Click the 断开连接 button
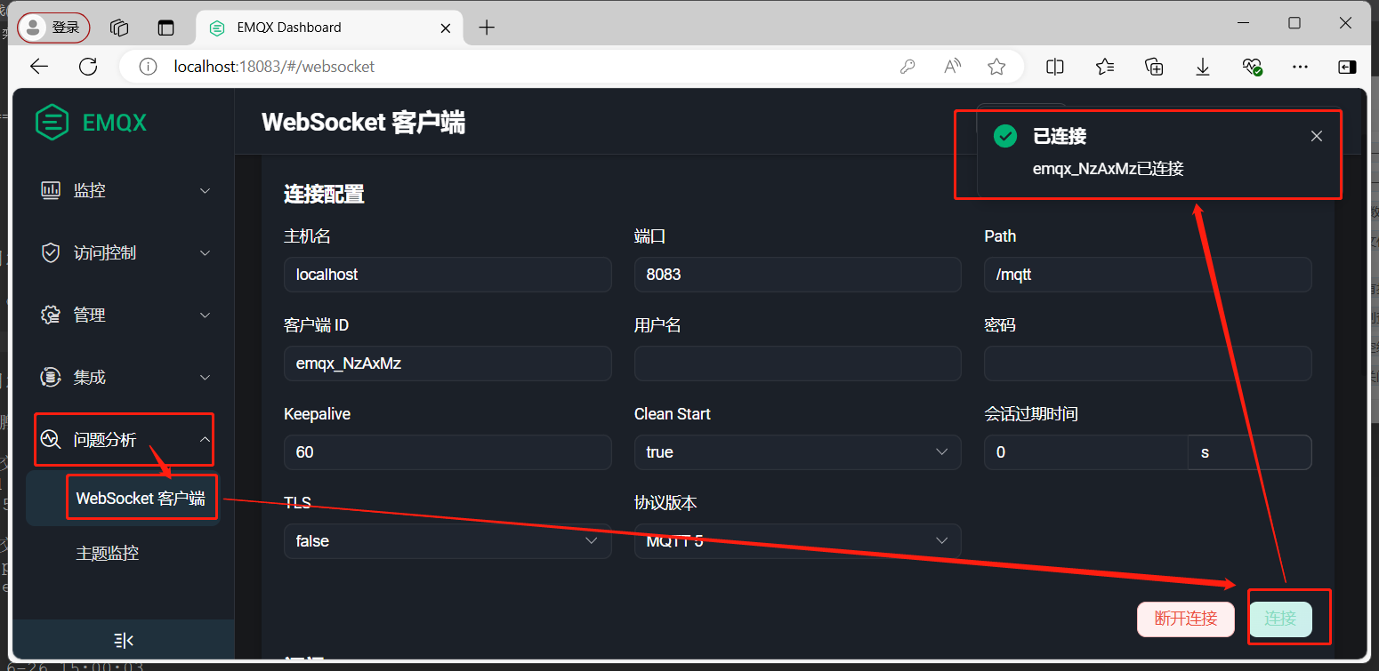 1186,619
